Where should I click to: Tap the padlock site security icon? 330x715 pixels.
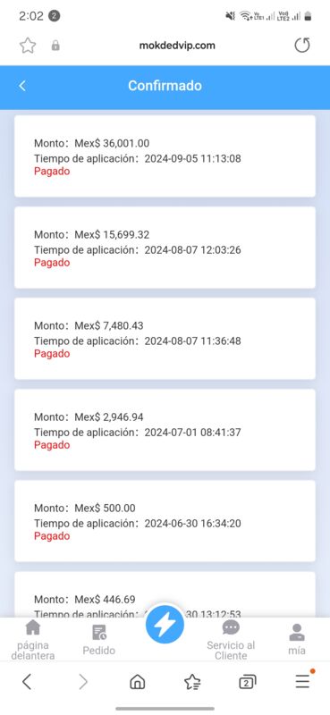[55, 46]
